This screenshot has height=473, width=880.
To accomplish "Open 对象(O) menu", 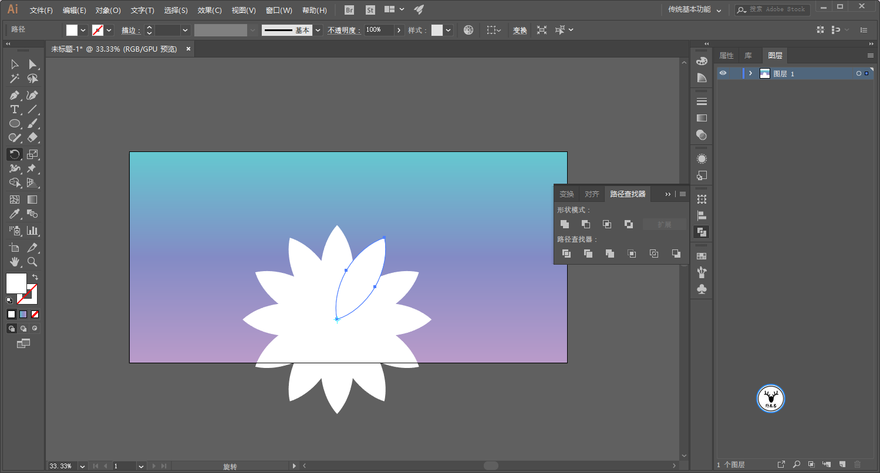I will (108, 10).
